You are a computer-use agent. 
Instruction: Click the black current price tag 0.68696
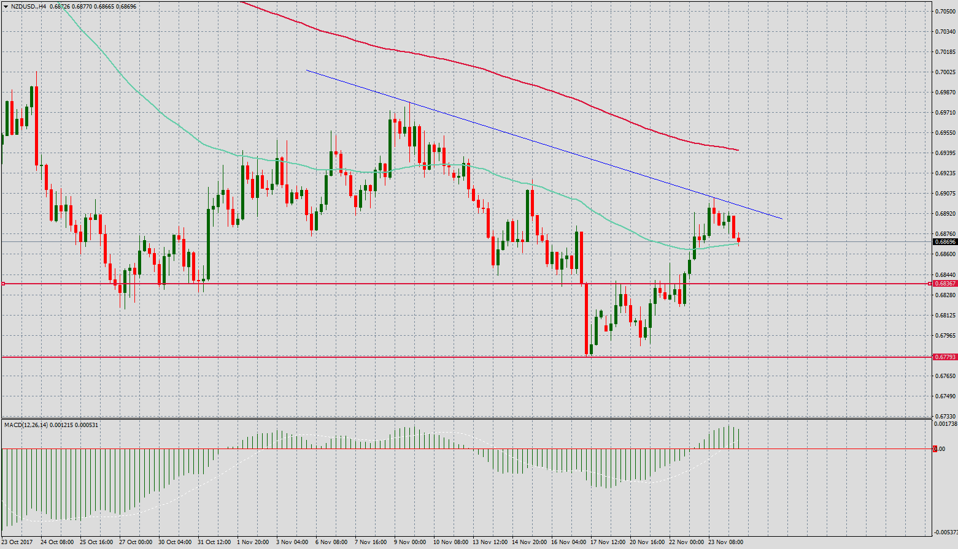point(944,242)
